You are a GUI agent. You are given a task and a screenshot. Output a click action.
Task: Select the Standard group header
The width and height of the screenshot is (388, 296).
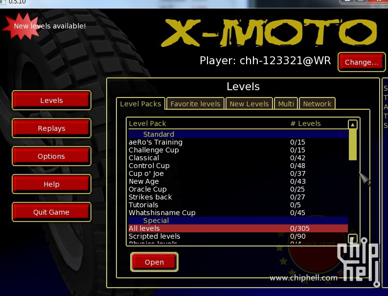click(238, 134)
